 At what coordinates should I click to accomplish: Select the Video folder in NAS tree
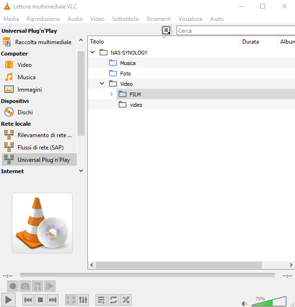pos(191,84)
